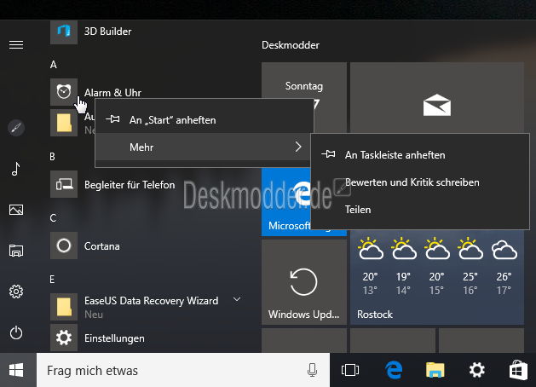Open Microsoft Edge from the taskbar
Screen dimensions: 536x387
(x=394, y=370)
